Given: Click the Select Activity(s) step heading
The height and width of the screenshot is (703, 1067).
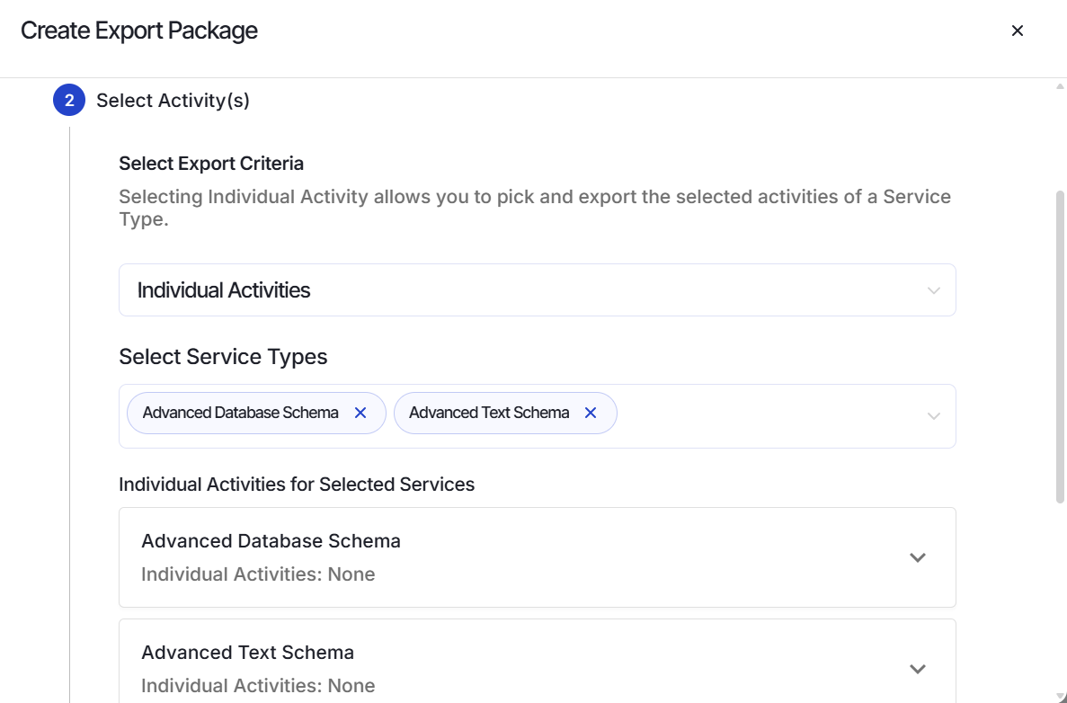Looking at the screenshot, I should (x=173, y=100).
